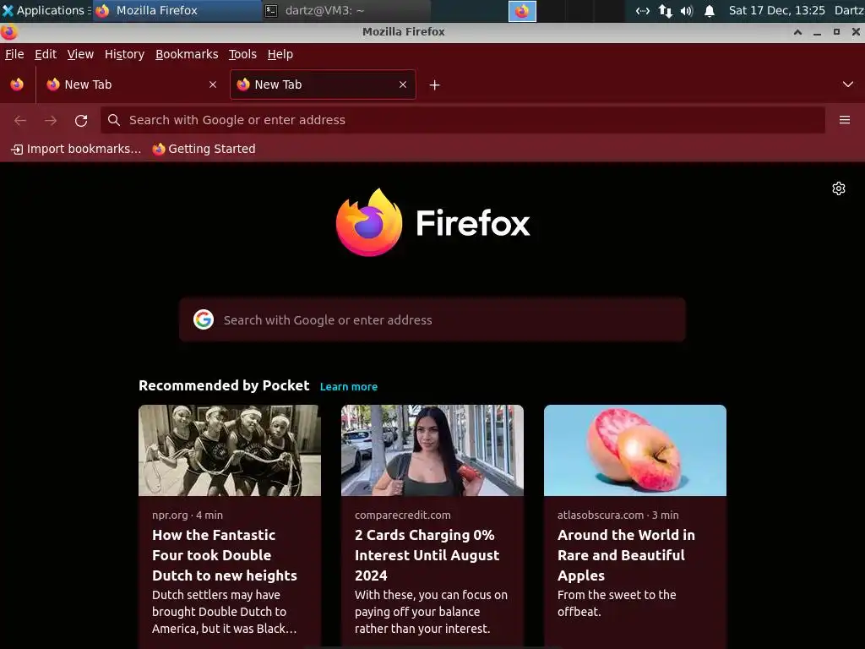This screenshot has height=649, width=865.
Task: Switch to Mozilla Firefox taskbar button
Action: coord(177,10)
